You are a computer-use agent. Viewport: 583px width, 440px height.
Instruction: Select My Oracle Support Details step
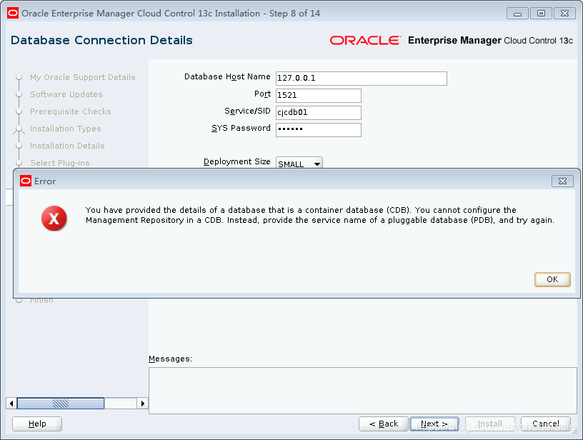point(83,77)
